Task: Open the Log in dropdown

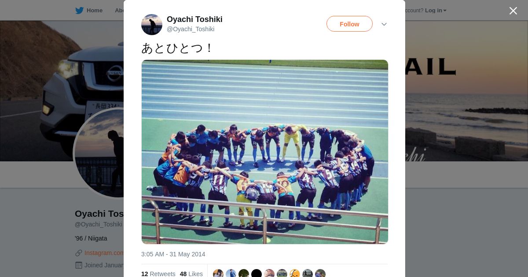Action: coord(436,11)
